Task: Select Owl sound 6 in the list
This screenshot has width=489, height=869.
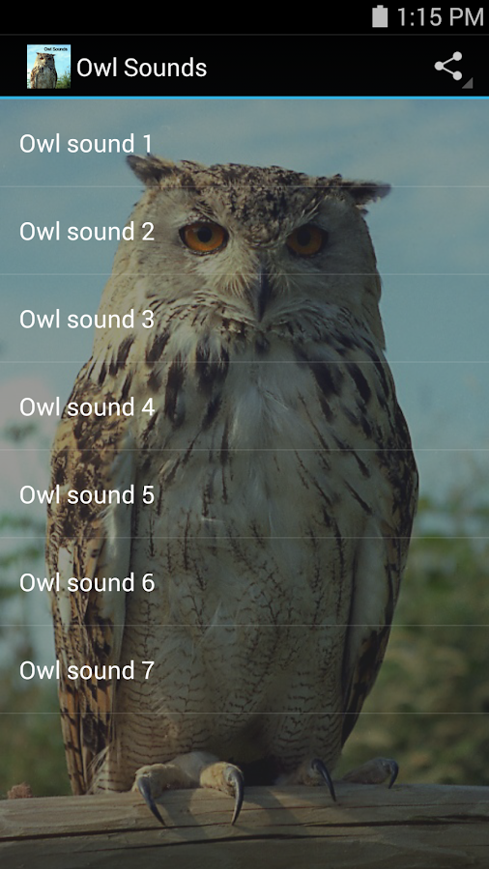Action: point(244,582)
